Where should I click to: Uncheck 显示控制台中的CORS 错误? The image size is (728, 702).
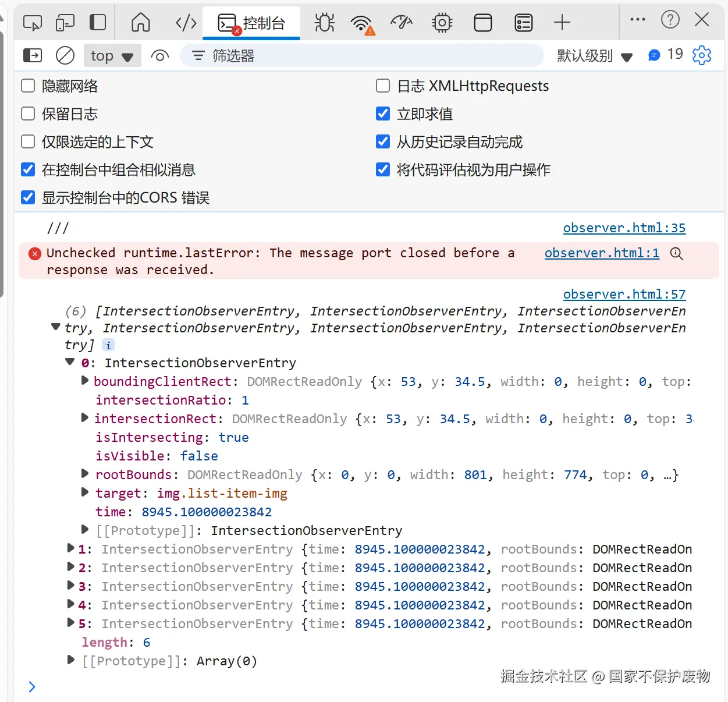(28, 197)
